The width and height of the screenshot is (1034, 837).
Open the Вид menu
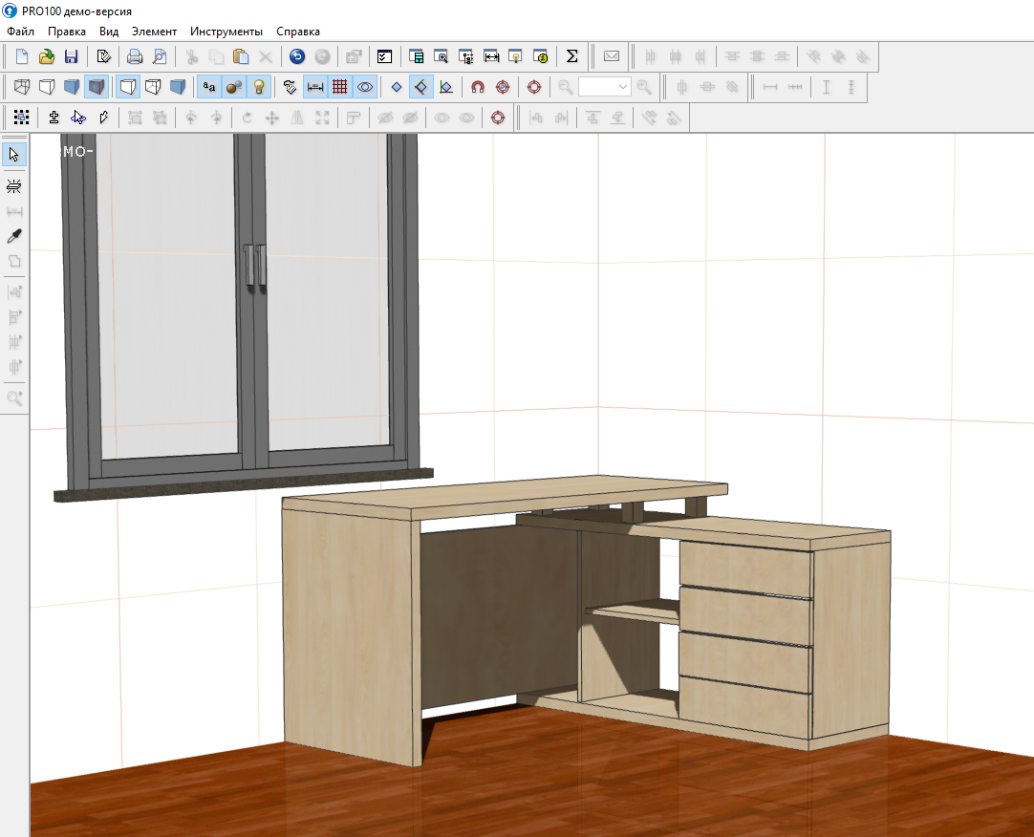(x=109, y=31)
